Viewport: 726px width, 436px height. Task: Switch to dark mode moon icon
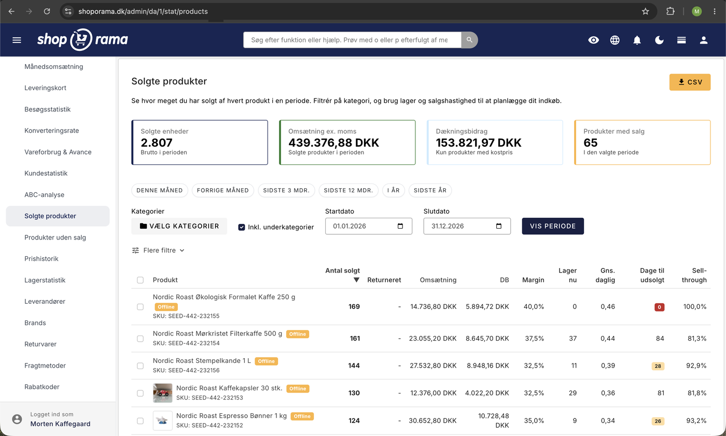[x=660, y=40]
